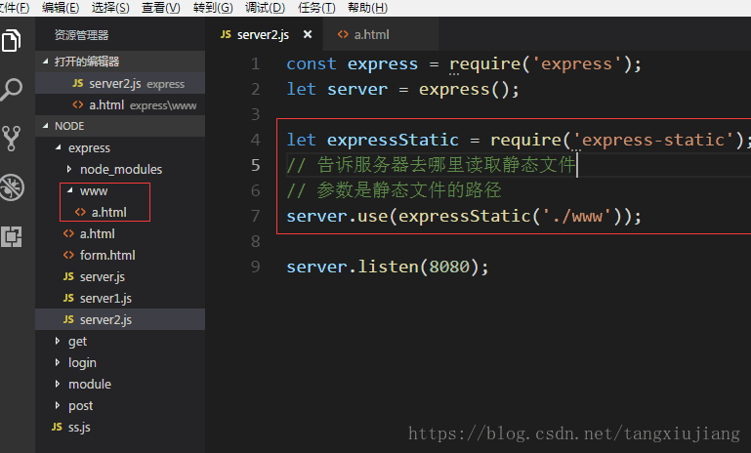Expand the post folder arrow
Screen dimensions: 751x453
point(58,405)
